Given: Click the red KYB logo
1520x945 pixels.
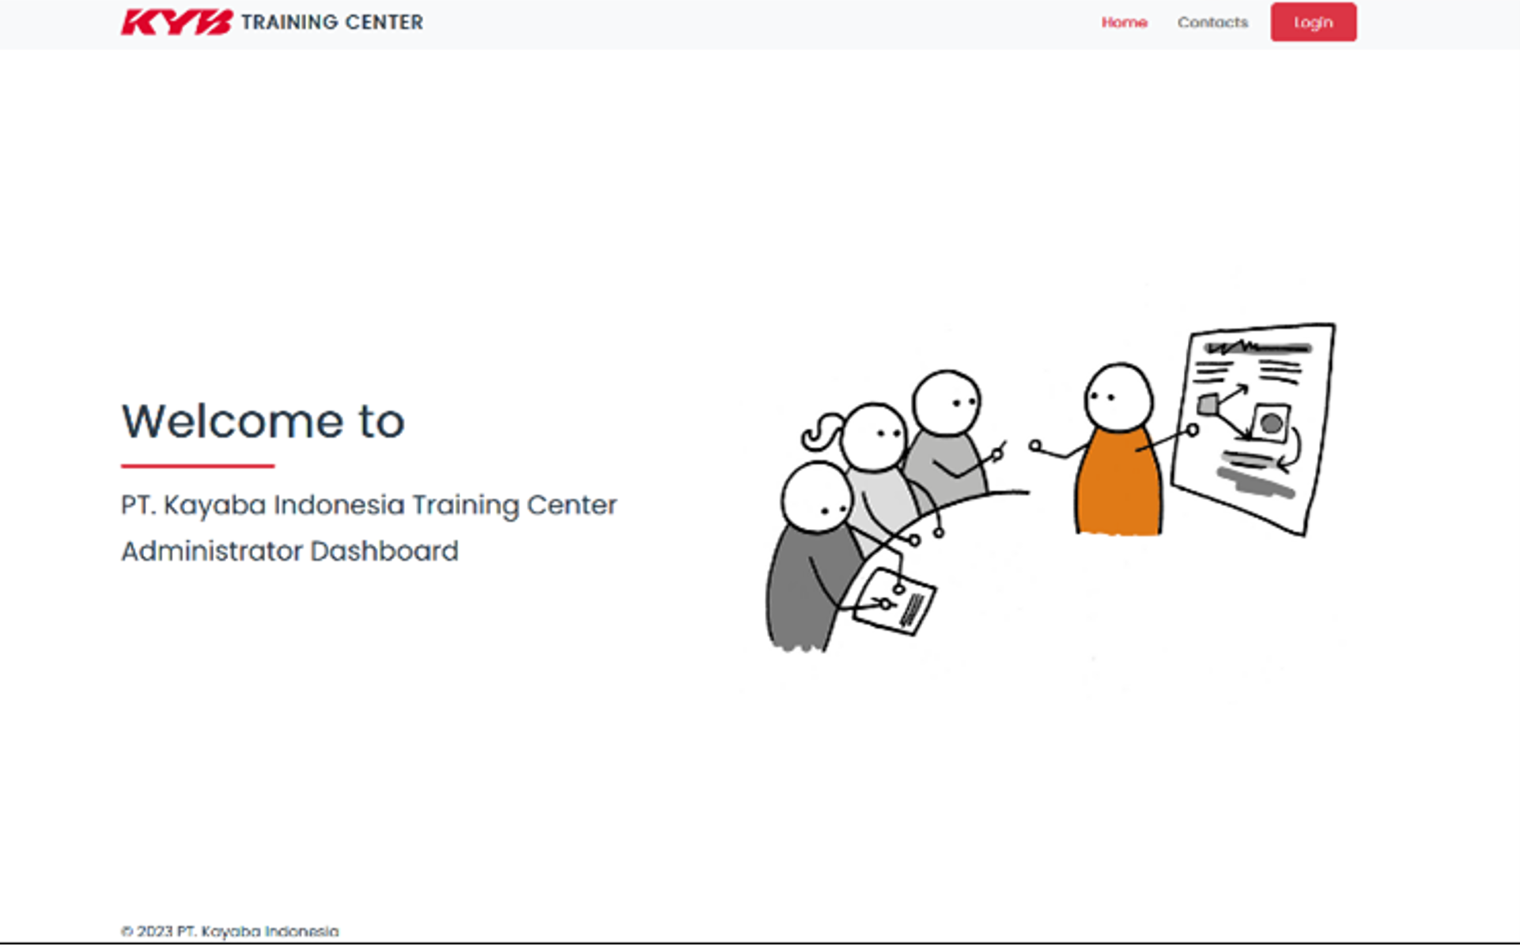Looking at the screenshot, I should point(176,22).
